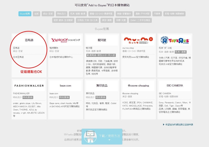Open the 駿河屋 card title banner
Screen dimensions: 209x147
pyautogui.click(x=102, y=40)
